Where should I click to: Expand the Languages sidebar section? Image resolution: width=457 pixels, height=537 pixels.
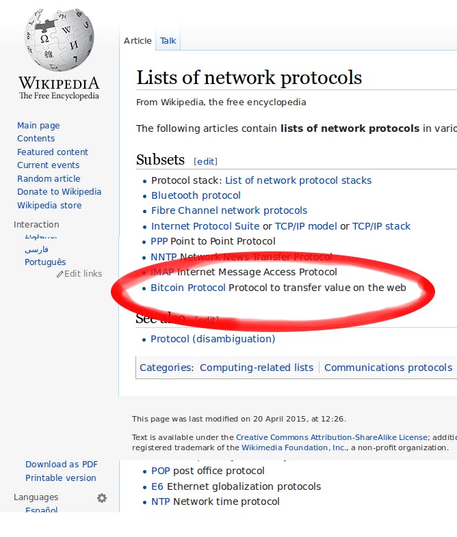click(36, 497)
